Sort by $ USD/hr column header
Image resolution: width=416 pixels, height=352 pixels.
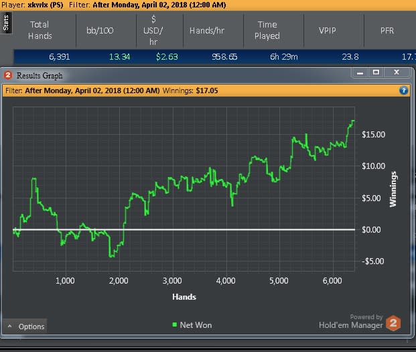[153, 30]
